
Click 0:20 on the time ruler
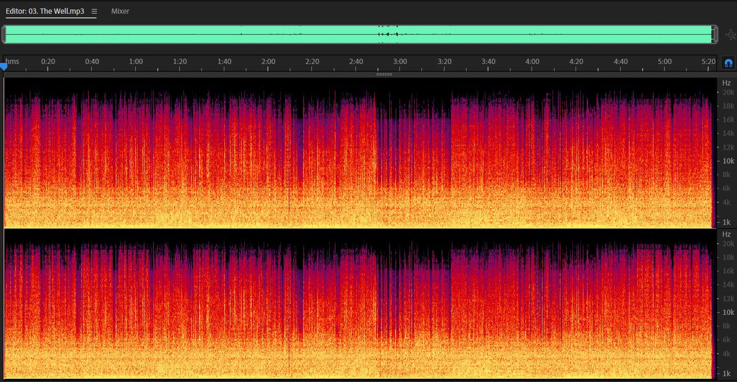pos(48,62)
